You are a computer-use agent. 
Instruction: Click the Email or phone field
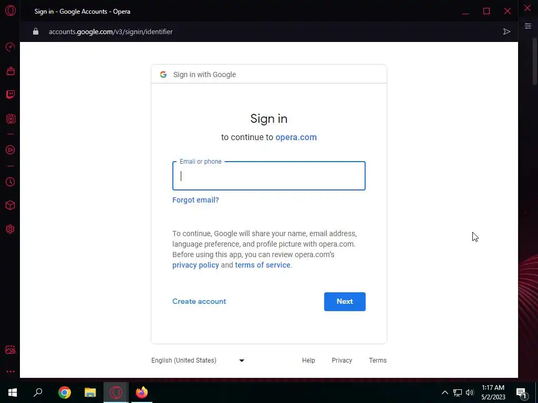[268, 176]
